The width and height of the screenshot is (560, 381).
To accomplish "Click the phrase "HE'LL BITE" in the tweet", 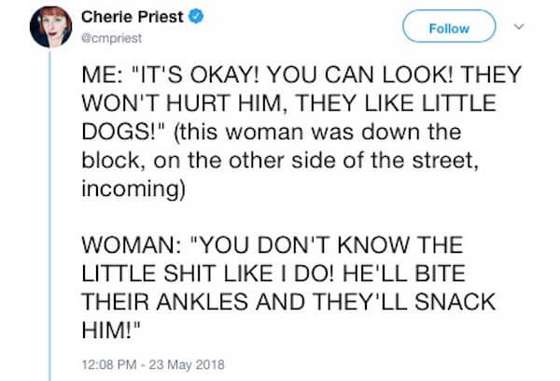I will point(404,274).
